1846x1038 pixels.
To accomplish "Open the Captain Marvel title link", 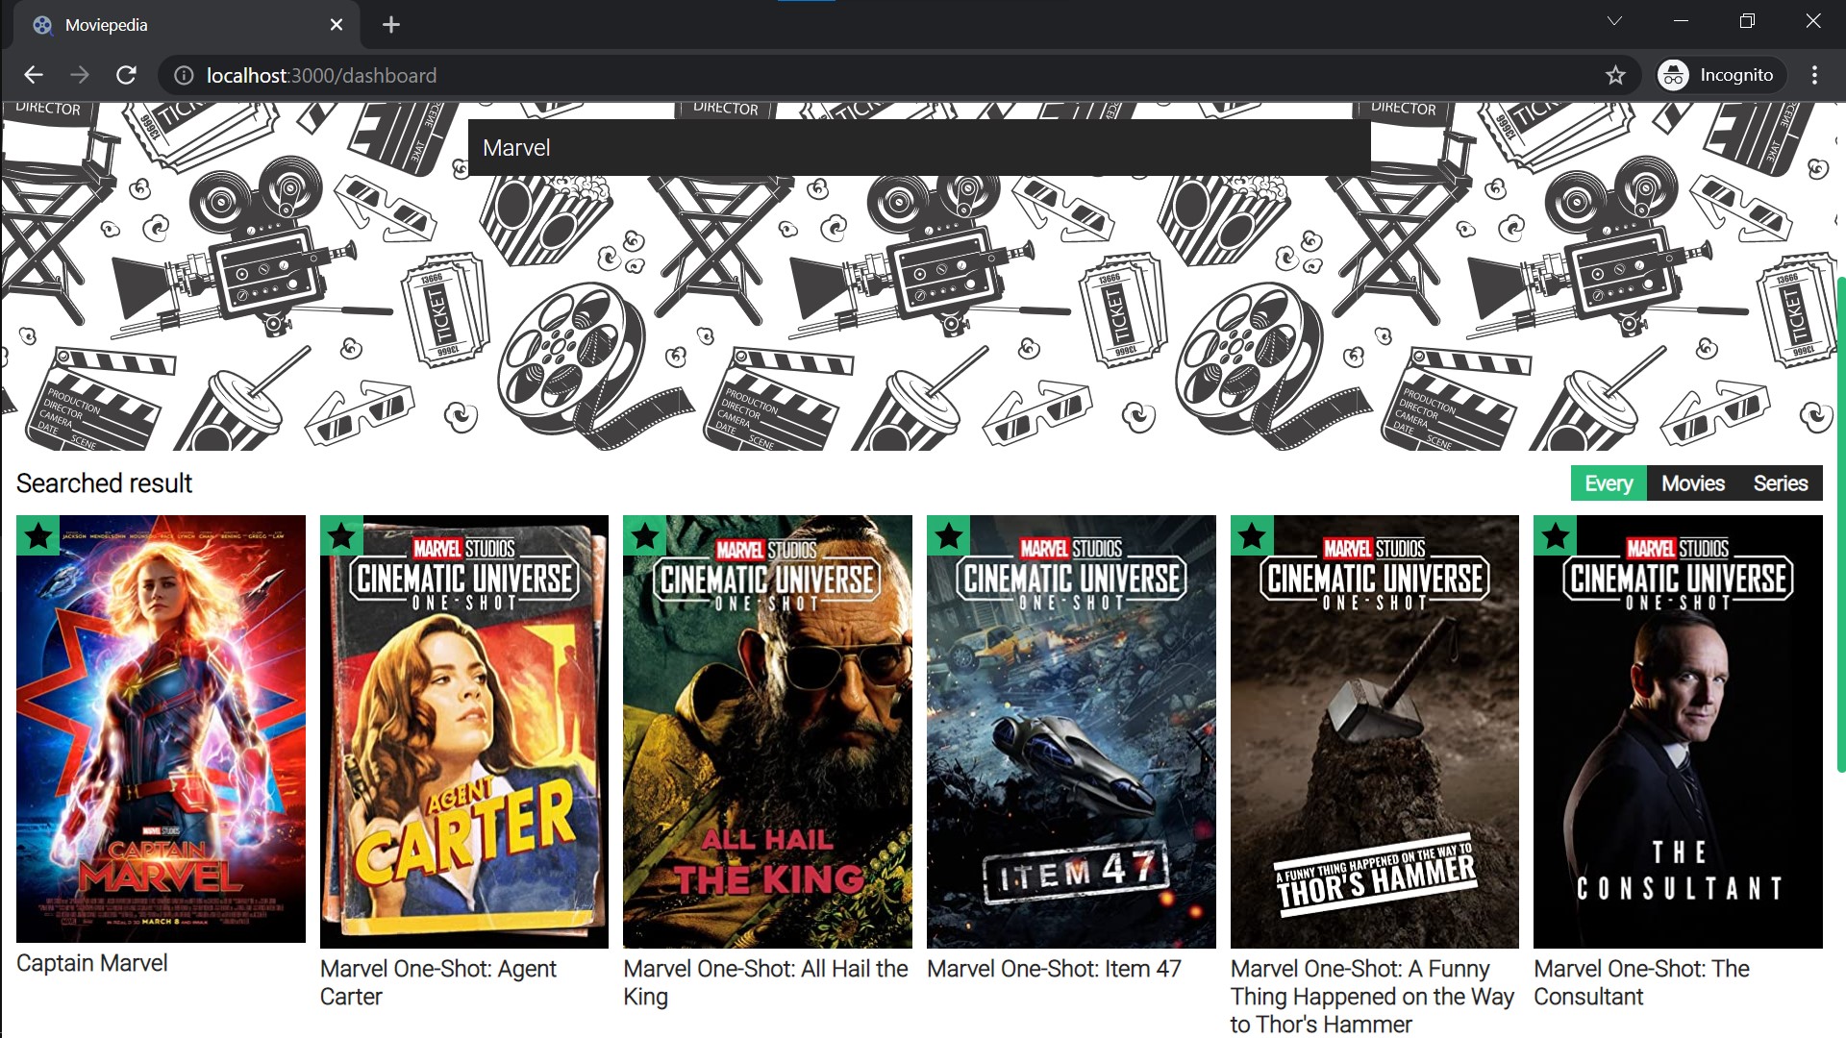I will click(92, 963).
